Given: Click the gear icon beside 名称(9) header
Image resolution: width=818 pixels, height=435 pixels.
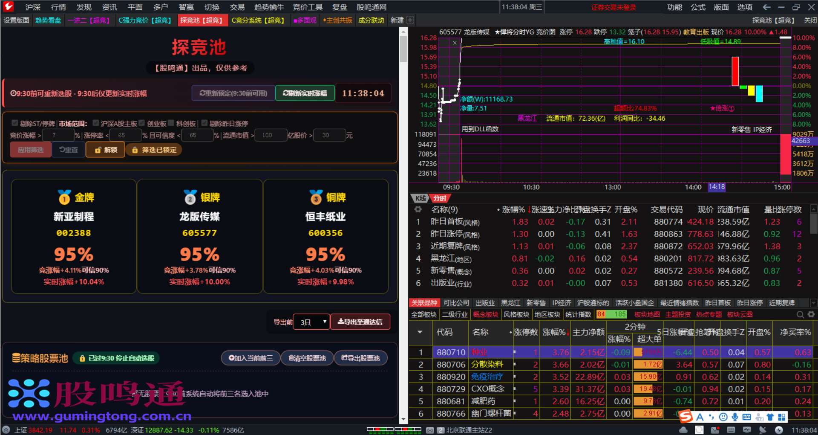Looking at the screenshot, I should (418, 209).
